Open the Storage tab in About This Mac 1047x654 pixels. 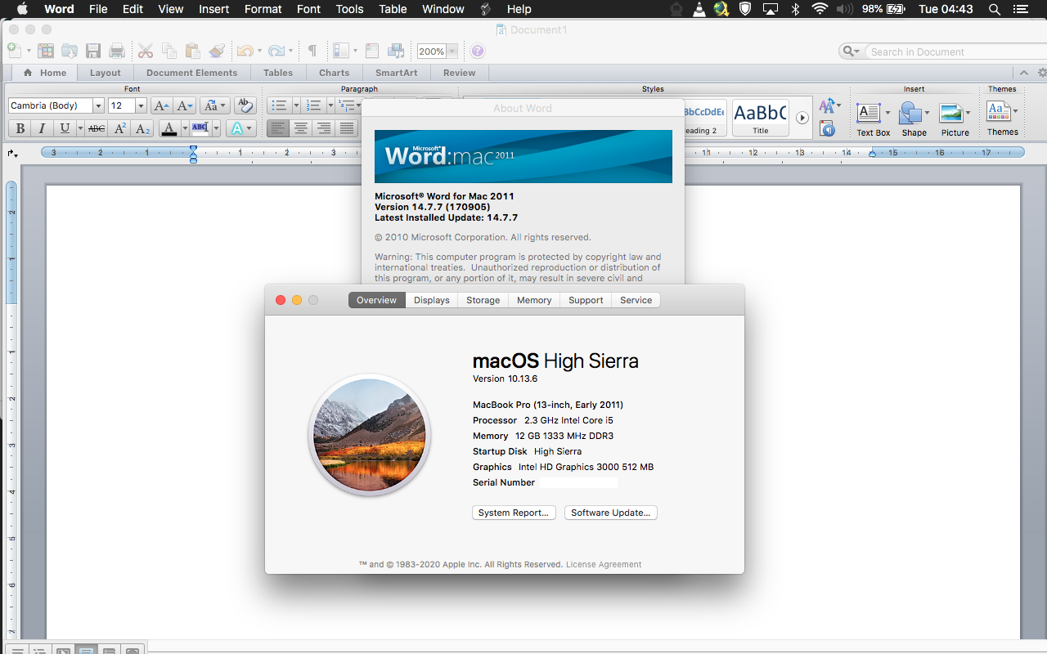(483, 300)
